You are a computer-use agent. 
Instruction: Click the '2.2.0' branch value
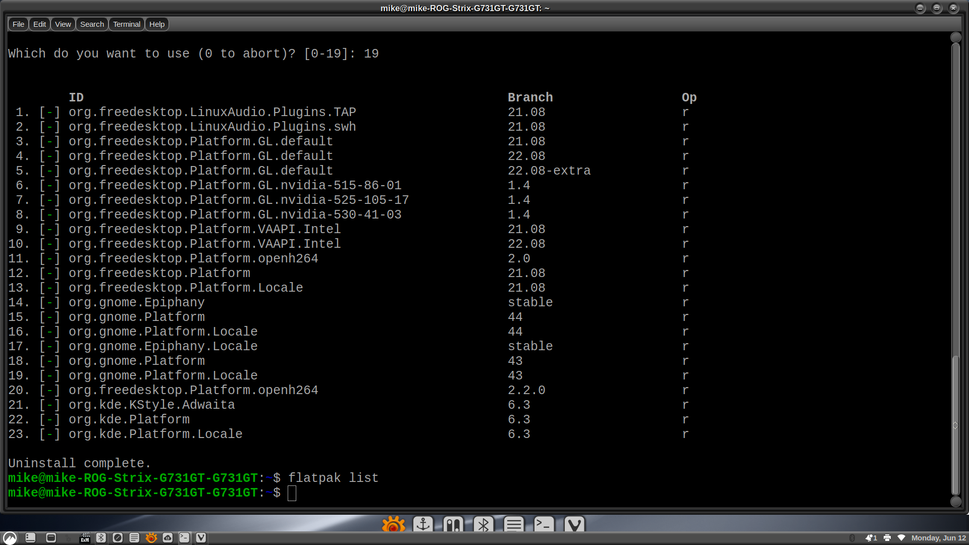tap(526, 390)
